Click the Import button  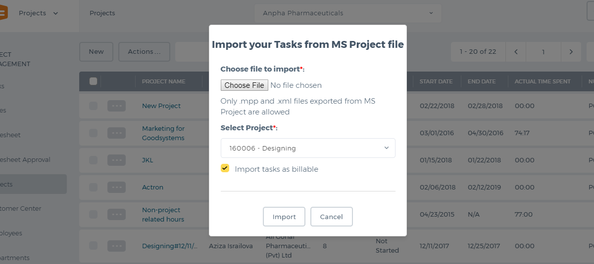(x=284, y=217)
